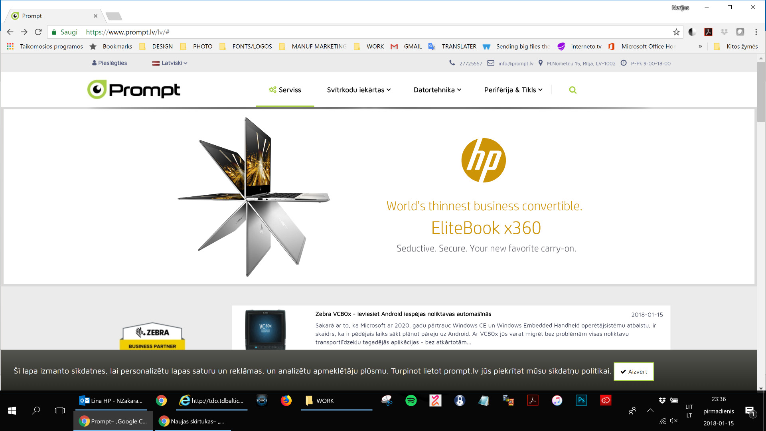
Task: Open Zebra VC80x article headline
Action: pos(403,314)
